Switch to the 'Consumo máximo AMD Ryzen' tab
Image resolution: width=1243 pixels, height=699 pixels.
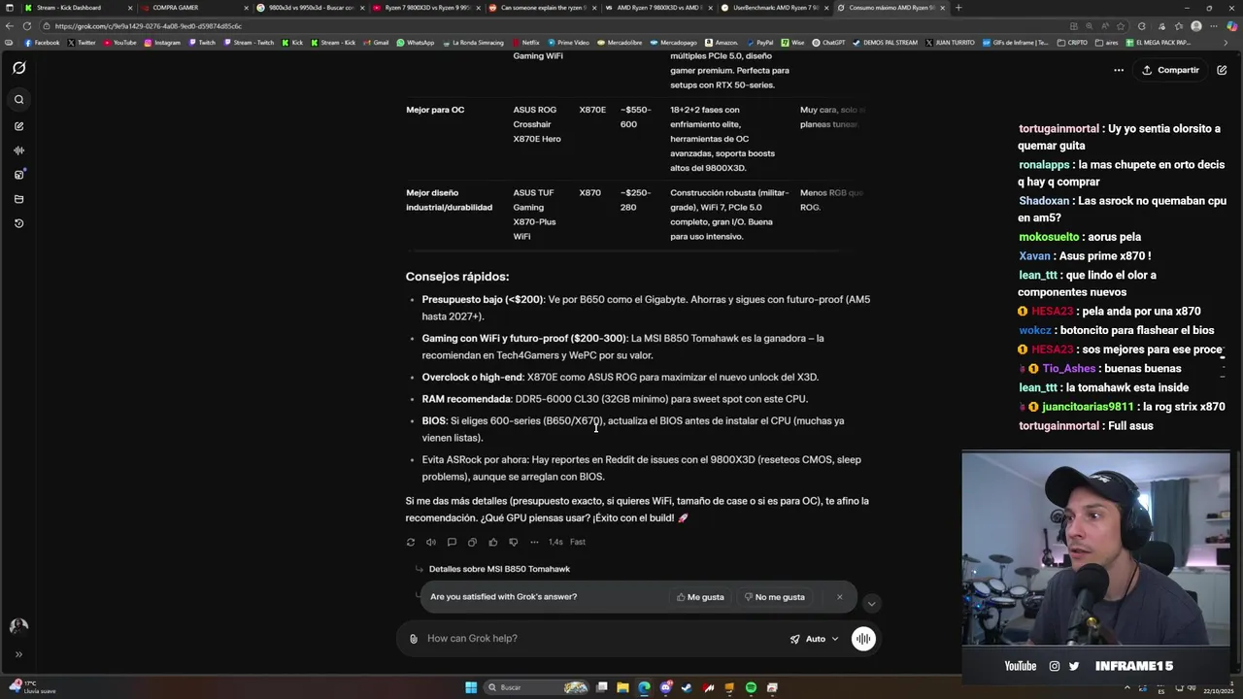click(892, 8)
